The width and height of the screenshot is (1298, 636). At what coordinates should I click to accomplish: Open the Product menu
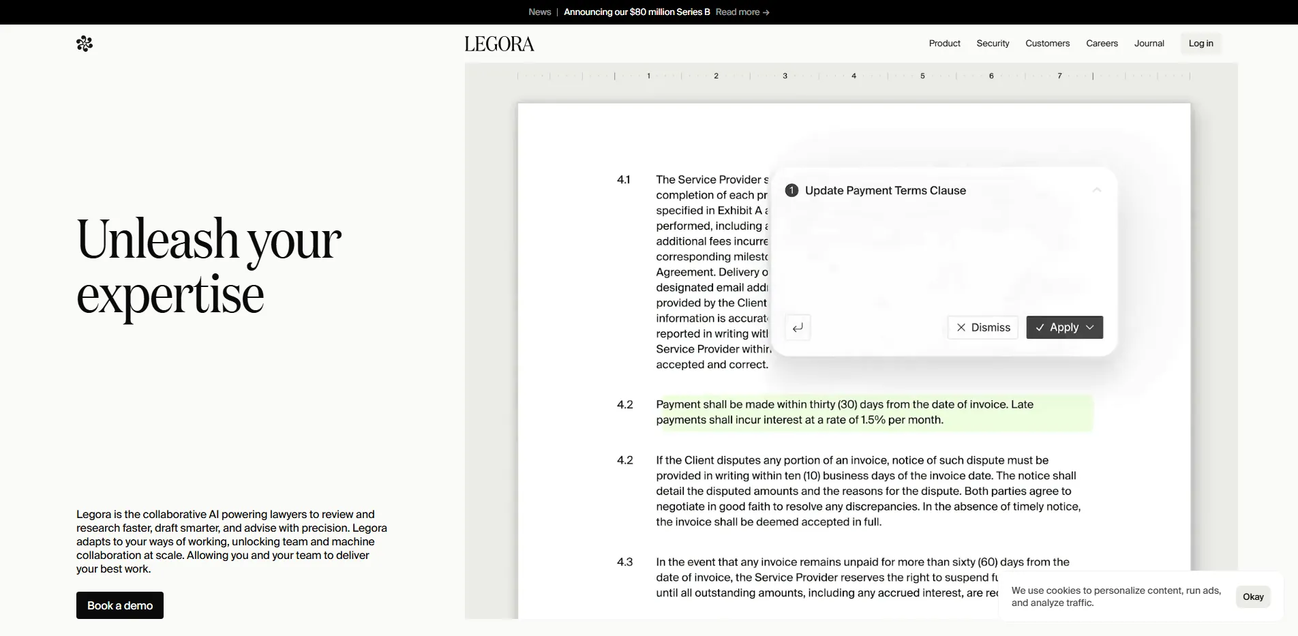944,43
